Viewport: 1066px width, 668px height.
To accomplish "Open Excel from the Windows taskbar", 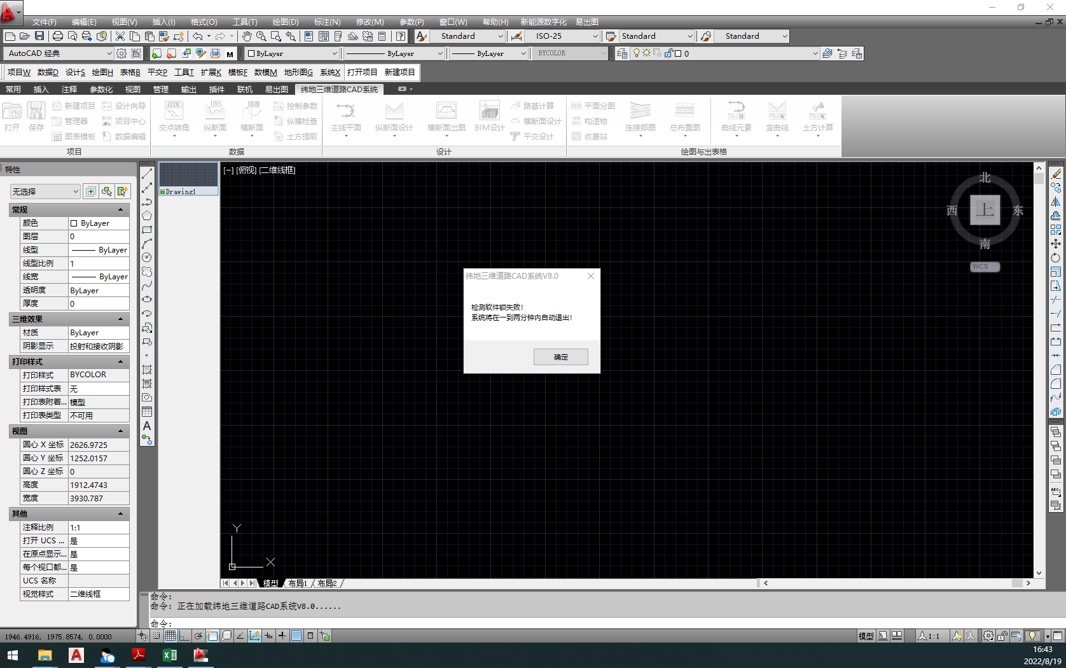I will [170, 655].
